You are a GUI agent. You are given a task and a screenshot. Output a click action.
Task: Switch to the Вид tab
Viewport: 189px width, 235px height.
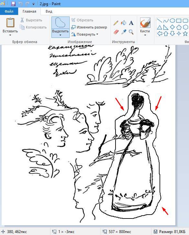tap(49, 11)
